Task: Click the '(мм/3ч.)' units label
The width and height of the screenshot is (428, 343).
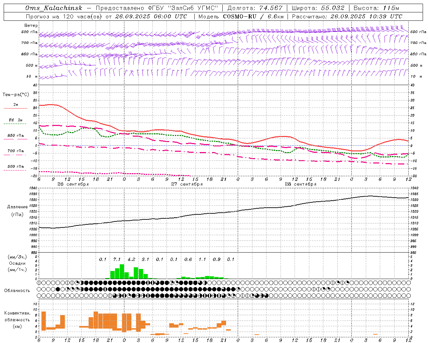Action: click(17, 257)
